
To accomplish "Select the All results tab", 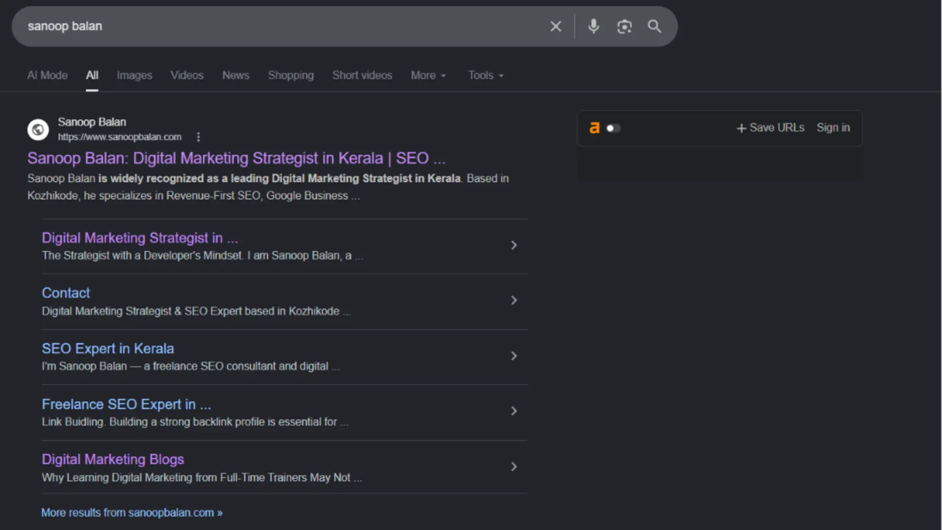I will [92, 76].
